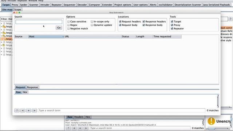Sort results by Length column
This screenshot has height=131, width=233.
[x=144, y=36]
